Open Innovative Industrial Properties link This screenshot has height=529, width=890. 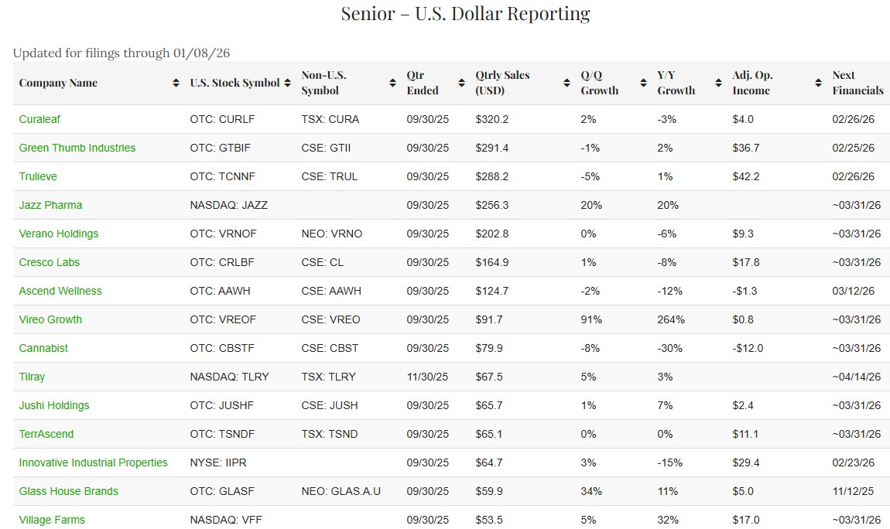(x=93, y=462)
